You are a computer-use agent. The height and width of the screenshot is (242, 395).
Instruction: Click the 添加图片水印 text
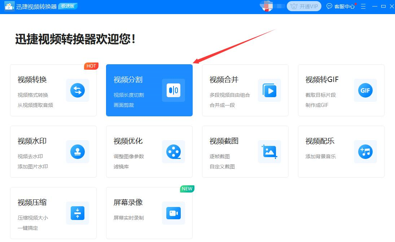(x=33, y=166)
